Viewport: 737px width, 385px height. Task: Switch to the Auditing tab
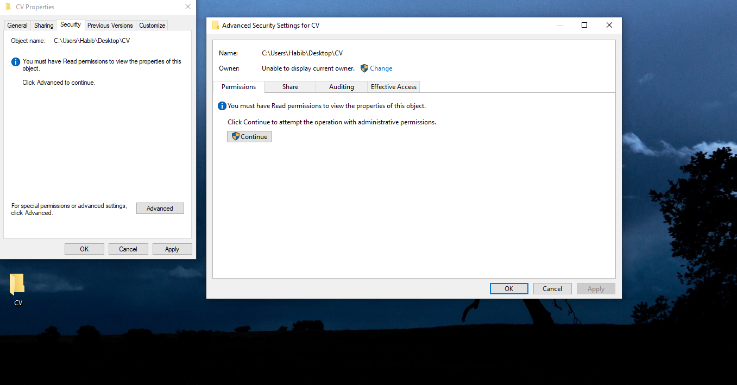(341, 87)
